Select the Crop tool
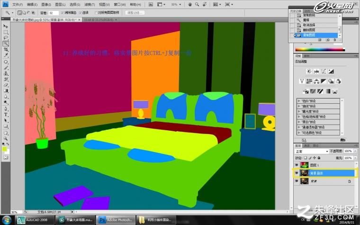Screen dimensions: 360x225 [6, 49]
